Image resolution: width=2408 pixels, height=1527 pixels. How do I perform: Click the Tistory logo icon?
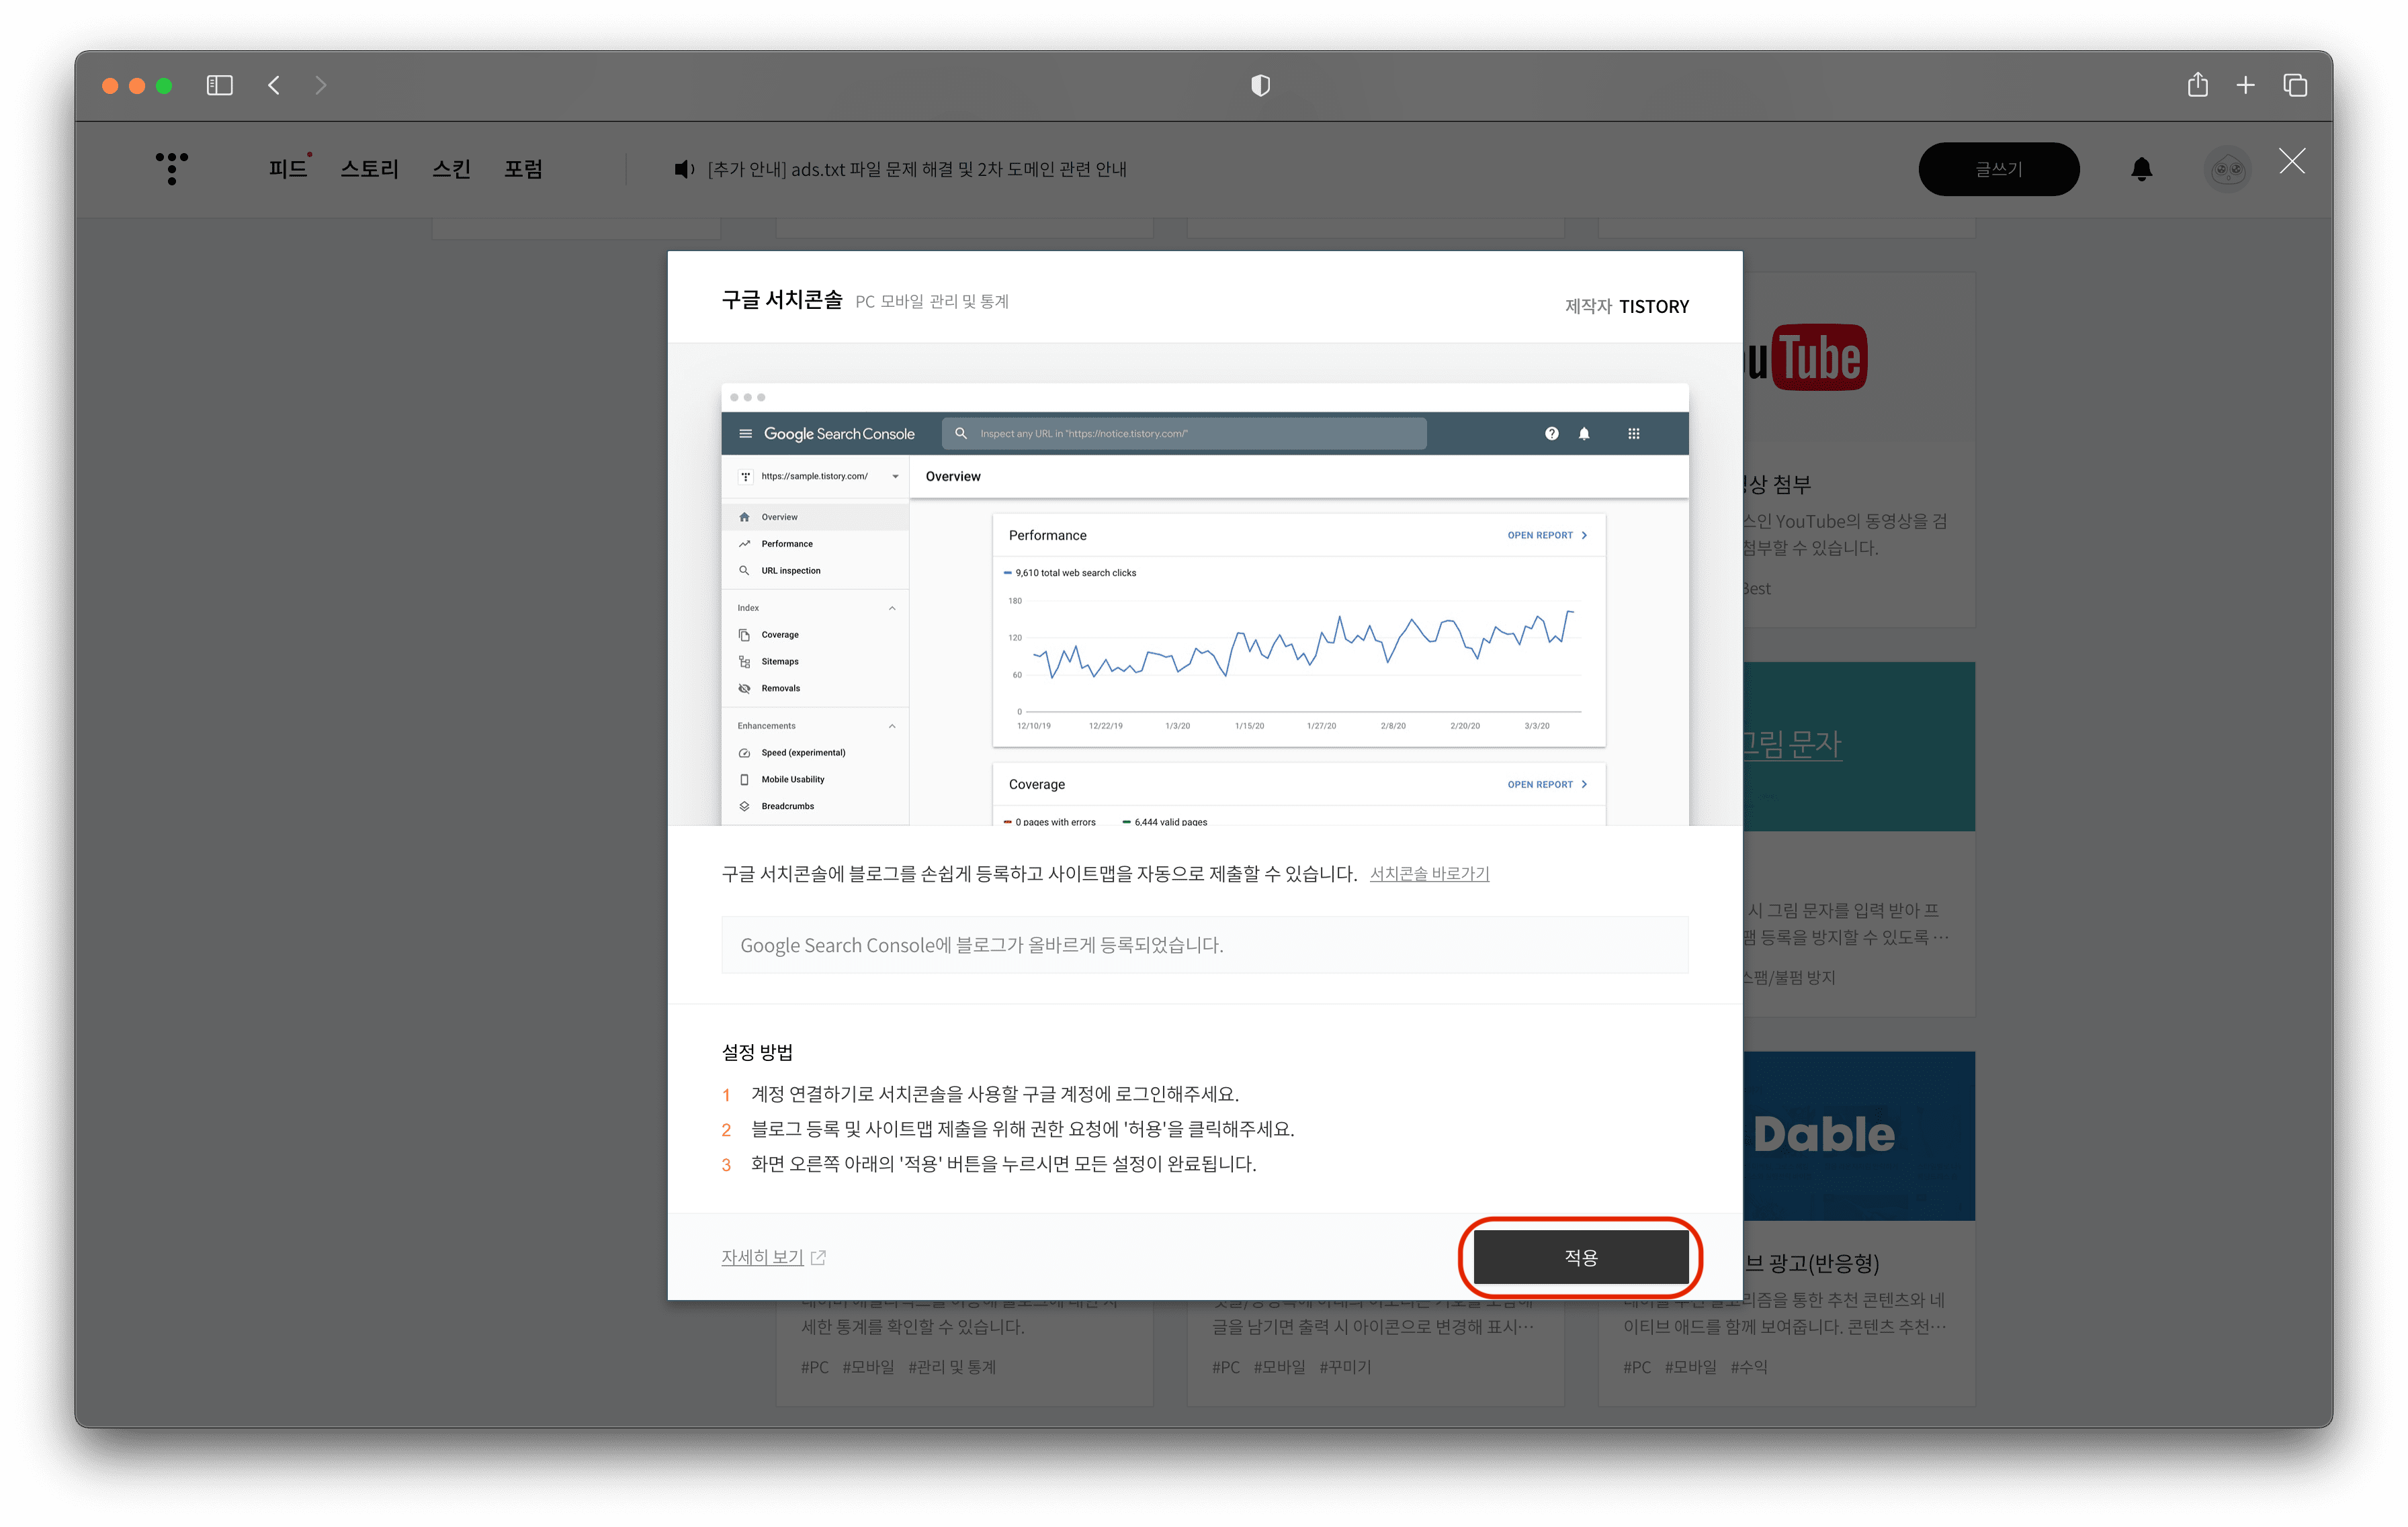point(172,168)
